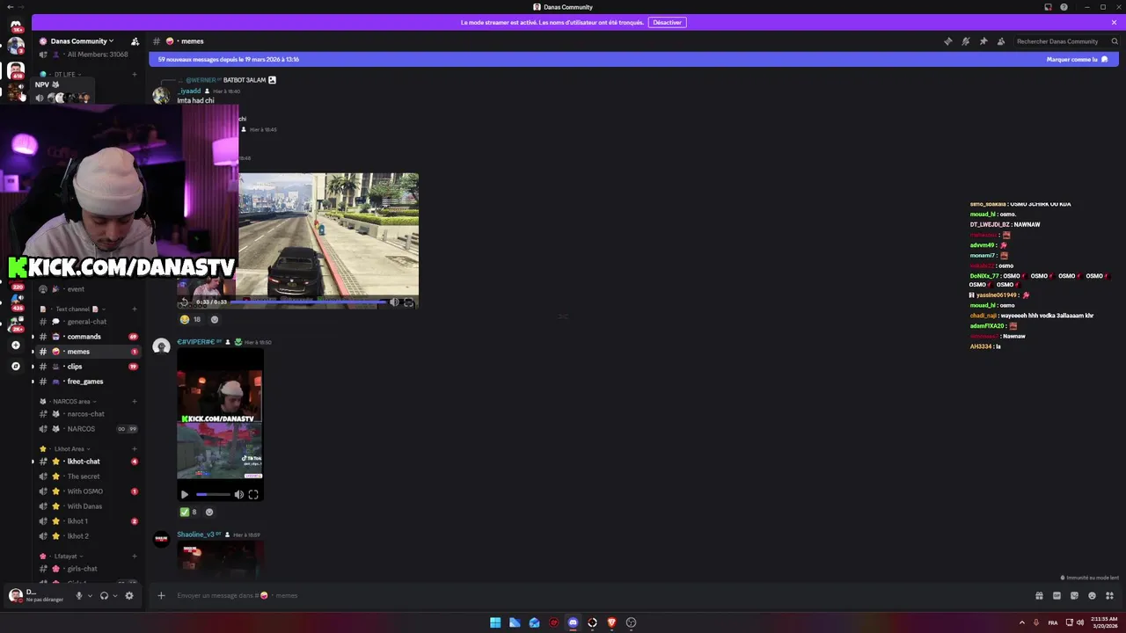Open the free_games channel
Image resolution: width=1126 pixels, height=633 pixels.
tap(86, 382)
